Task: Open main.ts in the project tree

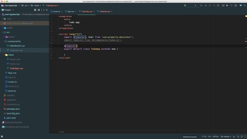Action: pyautogui.click(x=12, y=77)
